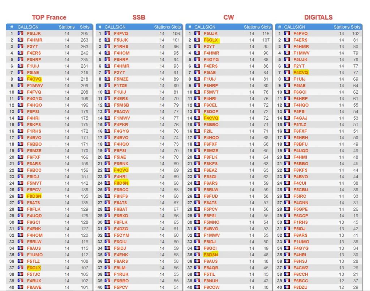Click the Stations column header in the SSB table
This screenshot has width=370, height=291.
(x=162, y=27)
